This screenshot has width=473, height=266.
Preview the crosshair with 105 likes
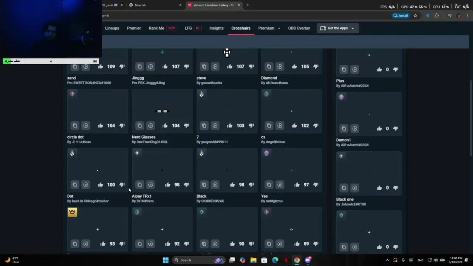point(280,66)
